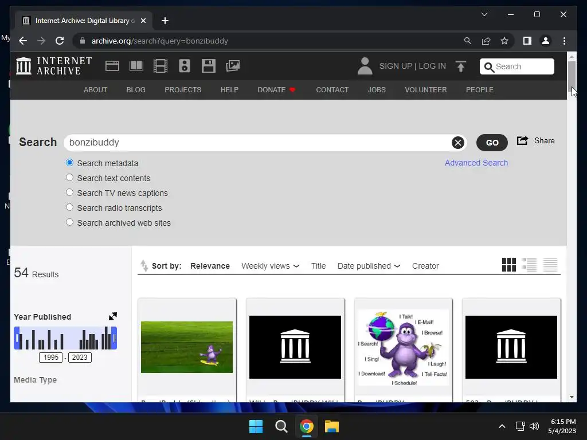This screenshot has width=587, height=440.
Task: Open Windows Start menu
Action: [x=256, y=426]
